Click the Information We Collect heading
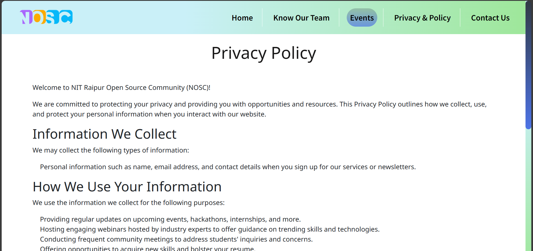Image resolution: width=533 pixels, height=251 pixels. coord(104,134)
